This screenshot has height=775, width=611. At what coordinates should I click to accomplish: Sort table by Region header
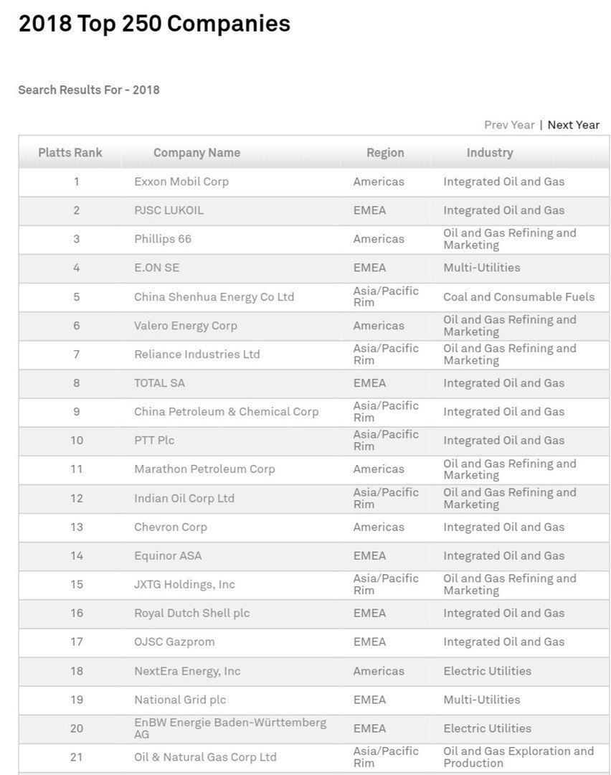point(385,153)
